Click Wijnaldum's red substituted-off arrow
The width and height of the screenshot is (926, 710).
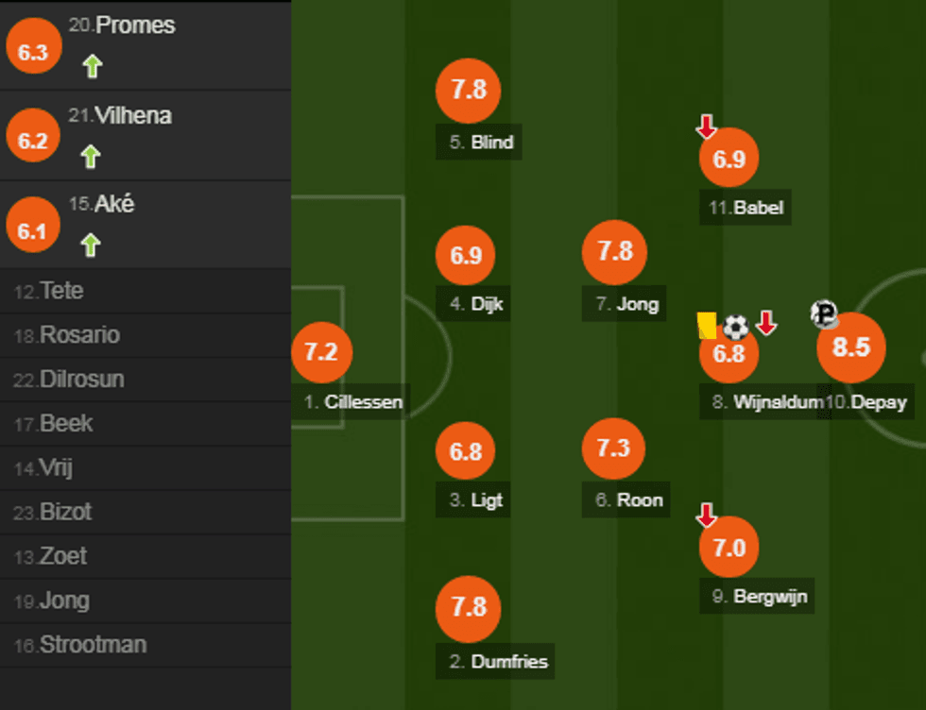point(766,323)
